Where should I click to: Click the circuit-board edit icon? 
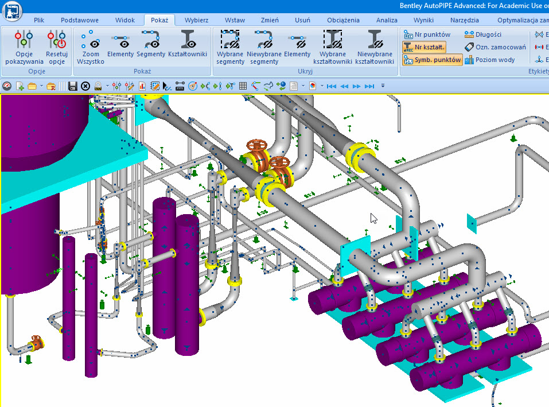tap(155, 86)
